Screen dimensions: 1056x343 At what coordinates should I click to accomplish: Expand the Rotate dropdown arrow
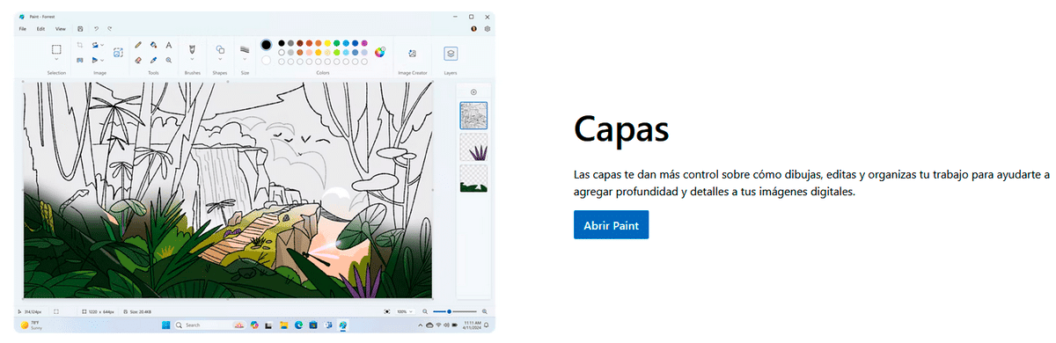tap(102, 45)
